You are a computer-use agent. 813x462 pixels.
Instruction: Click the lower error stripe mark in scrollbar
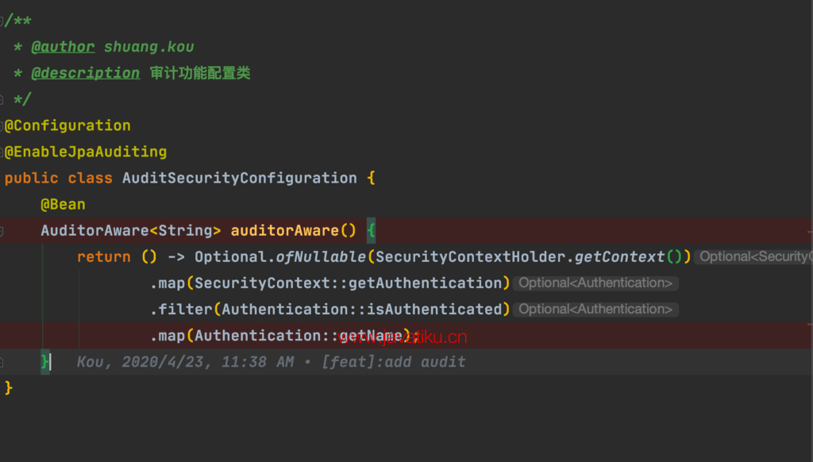click(809, 325)
